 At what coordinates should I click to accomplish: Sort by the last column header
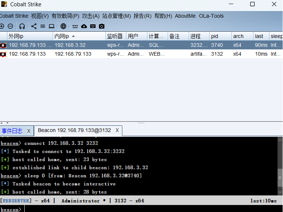point(261,36)
